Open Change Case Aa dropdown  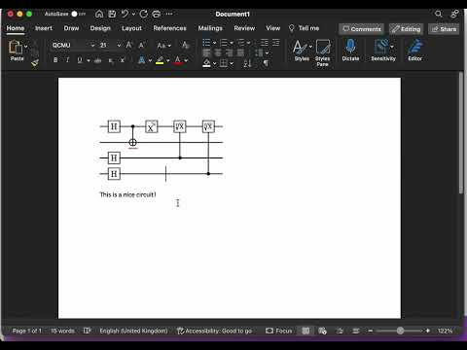point(164,46)
